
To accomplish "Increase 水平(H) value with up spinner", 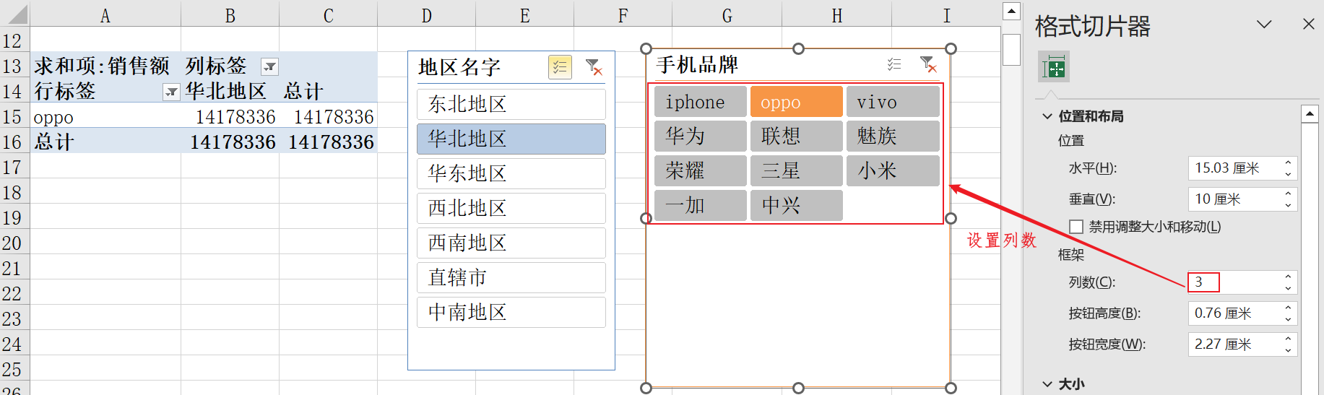I will pyautogui.click(x=1288, y=162).
